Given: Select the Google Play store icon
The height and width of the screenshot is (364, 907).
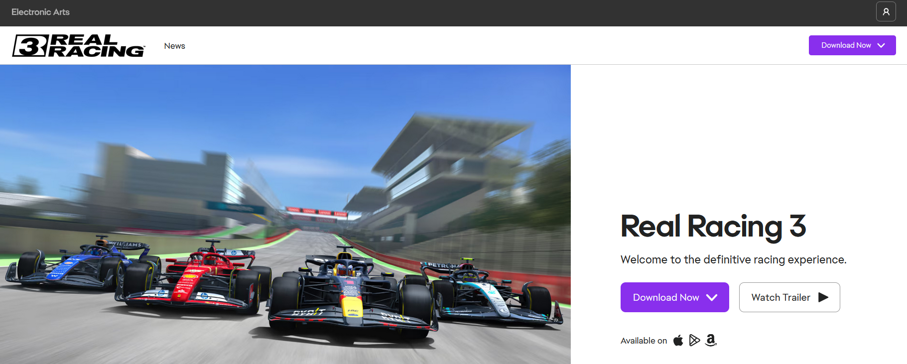Looking at the screenshot, I should [x=694, y=340].
